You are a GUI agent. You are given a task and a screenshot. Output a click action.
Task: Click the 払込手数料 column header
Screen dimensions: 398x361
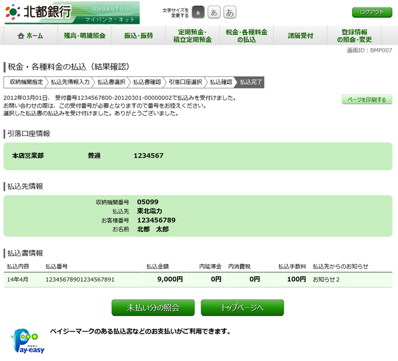[292, 266]
